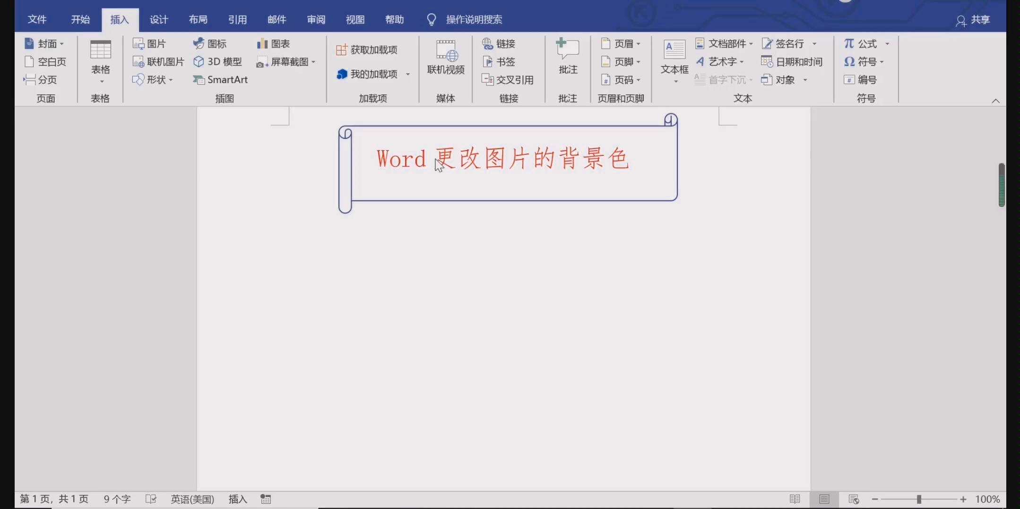The height and width of the screenshot is (509, 1020).
Task: Switch to the 设计 ribbon tab
Action: 159,19
